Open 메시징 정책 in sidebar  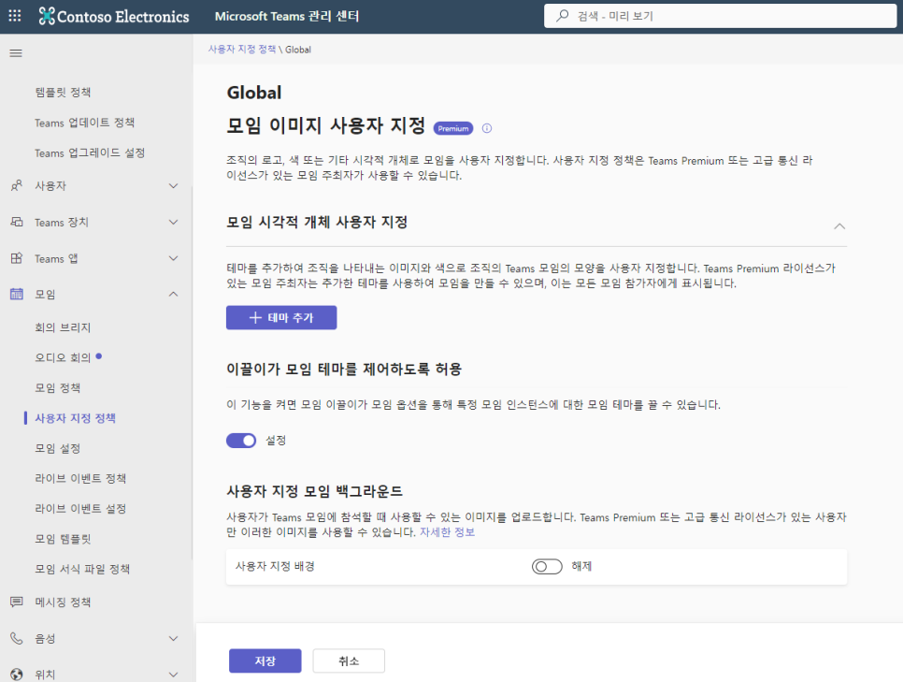click(63, 602)
